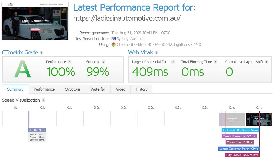Image resolution: width=274 pixels, height=158 pixels.
Task: Click the Speed Visualization help icon
Action: pyautogui.click(x=43, y=100)
